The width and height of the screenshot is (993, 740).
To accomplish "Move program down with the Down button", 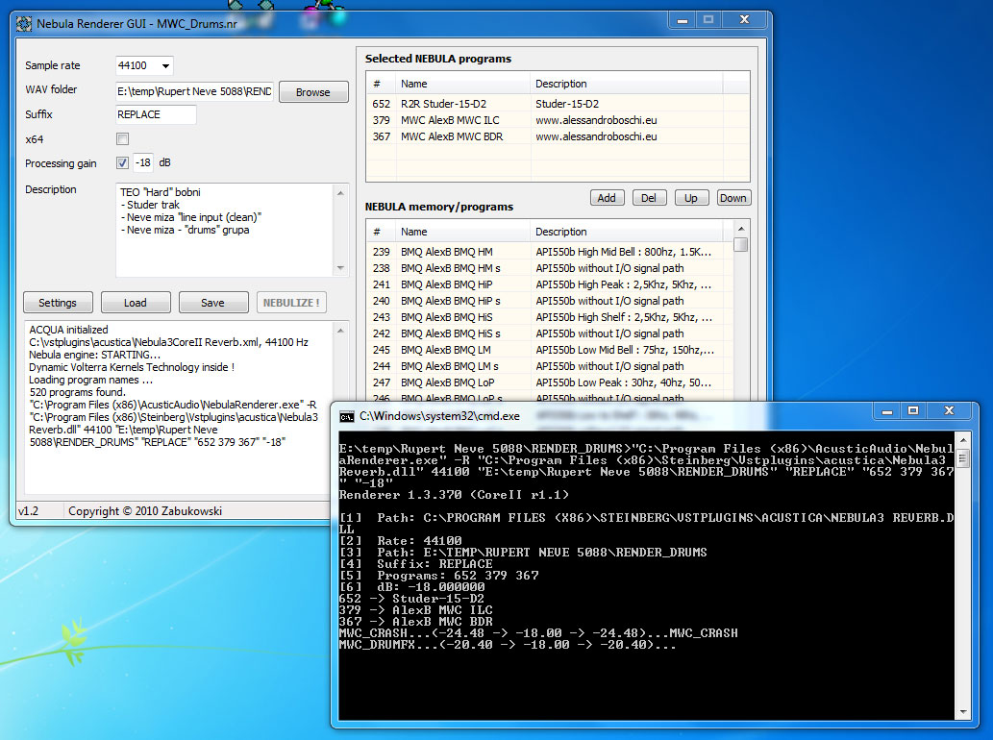I will (x=732, y=198).
